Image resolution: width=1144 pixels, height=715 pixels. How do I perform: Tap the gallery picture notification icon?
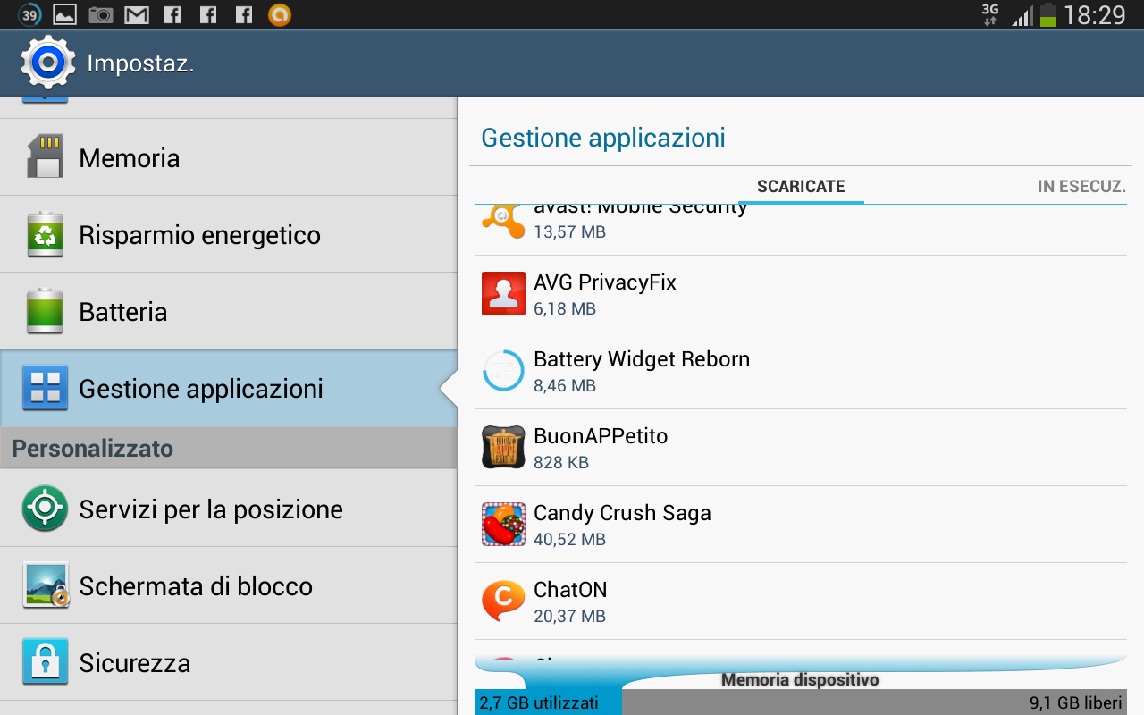[64, 15]
